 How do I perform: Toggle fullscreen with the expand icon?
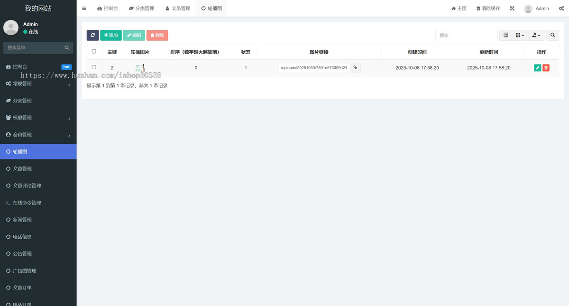[512, 9]
